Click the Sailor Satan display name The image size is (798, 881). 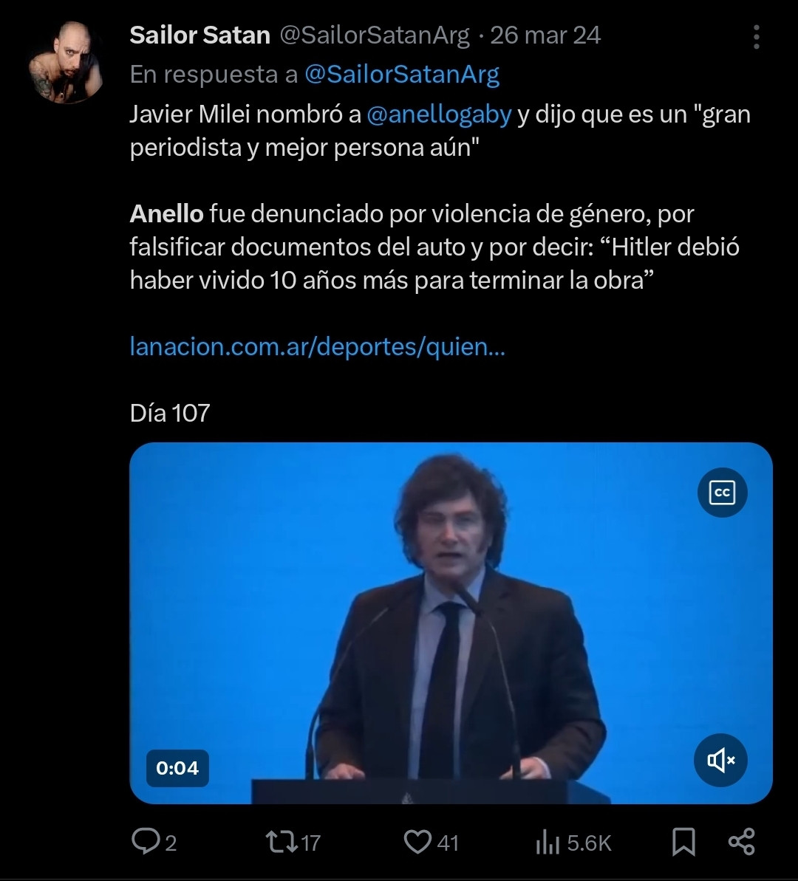click(x=199, y=35)
